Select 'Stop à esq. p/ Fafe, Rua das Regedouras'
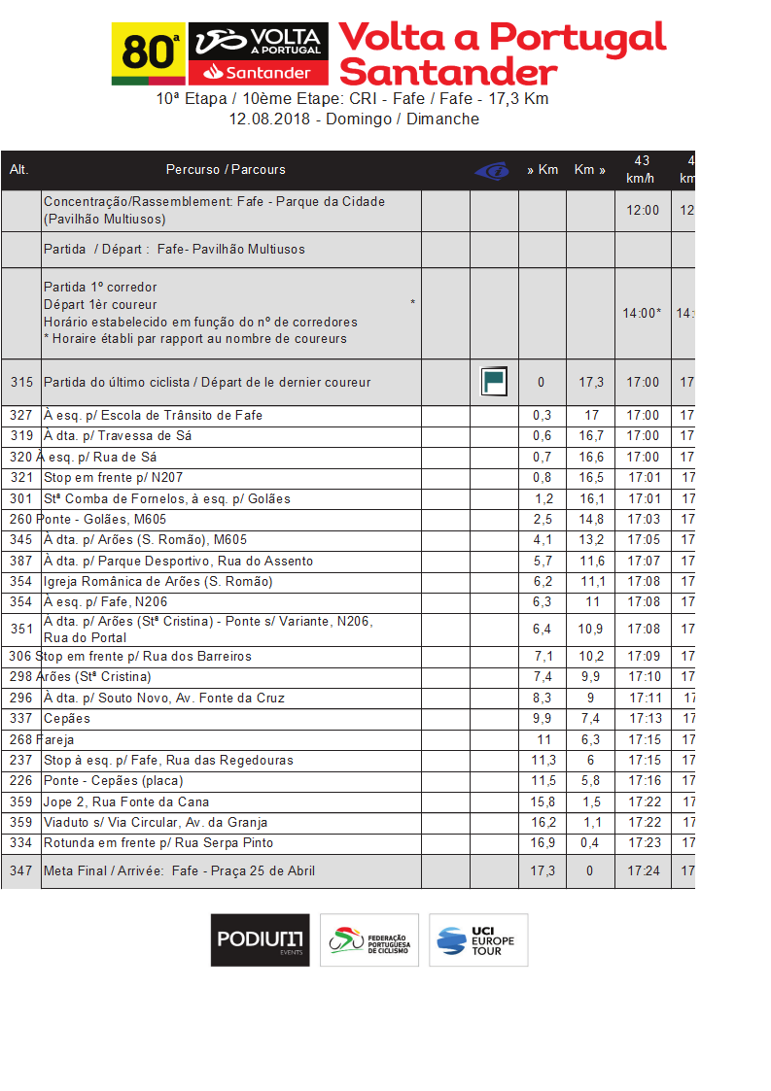771x1091 pixels. pos(168,761)
